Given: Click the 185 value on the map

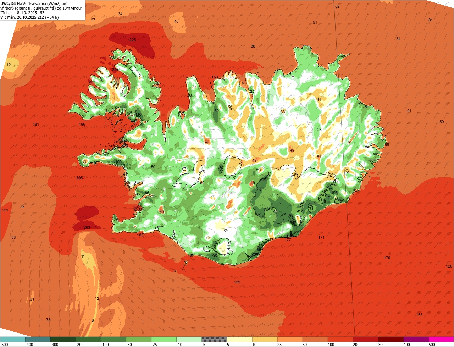Looking at the screenshot, I should tap(140, 235).
